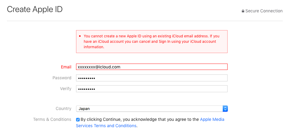The image size is (300, 132).
Task: Click the Country label
Action: pyautogui.click(x=63, y=108)
